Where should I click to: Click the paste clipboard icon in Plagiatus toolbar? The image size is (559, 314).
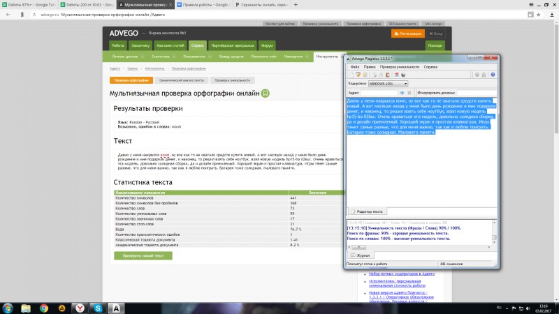[388, 75]
